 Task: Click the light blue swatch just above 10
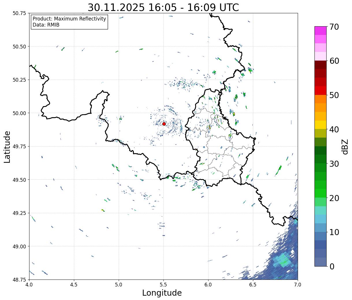321,228
